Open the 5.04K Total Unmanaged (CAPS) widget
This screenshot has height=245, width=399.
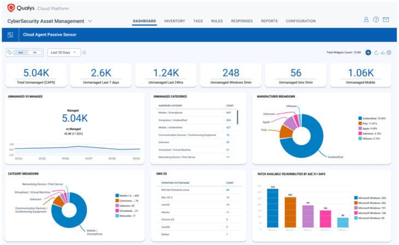(36, 75)
